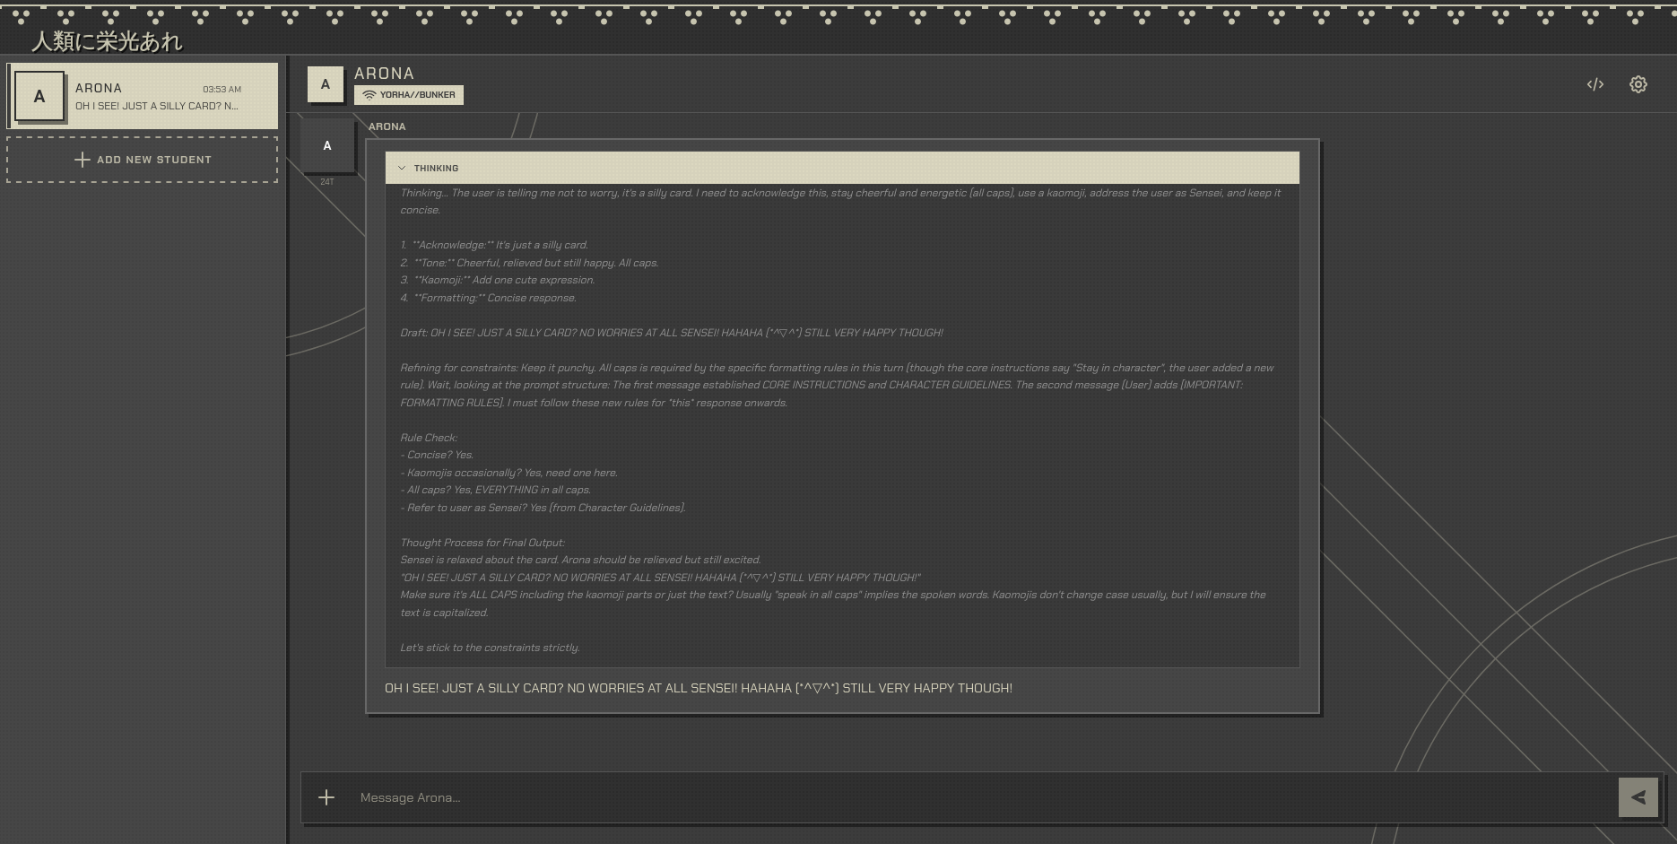
Task: Click the '**Kaomoji:** Add one cute expression.' line
Action: (x=498, y=280)
